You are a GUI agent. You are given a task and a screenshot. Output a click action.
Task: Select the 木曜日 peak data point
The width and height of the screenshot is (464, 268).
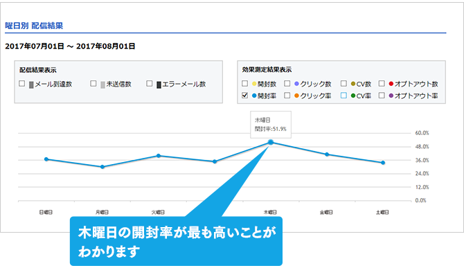(271, 142)
